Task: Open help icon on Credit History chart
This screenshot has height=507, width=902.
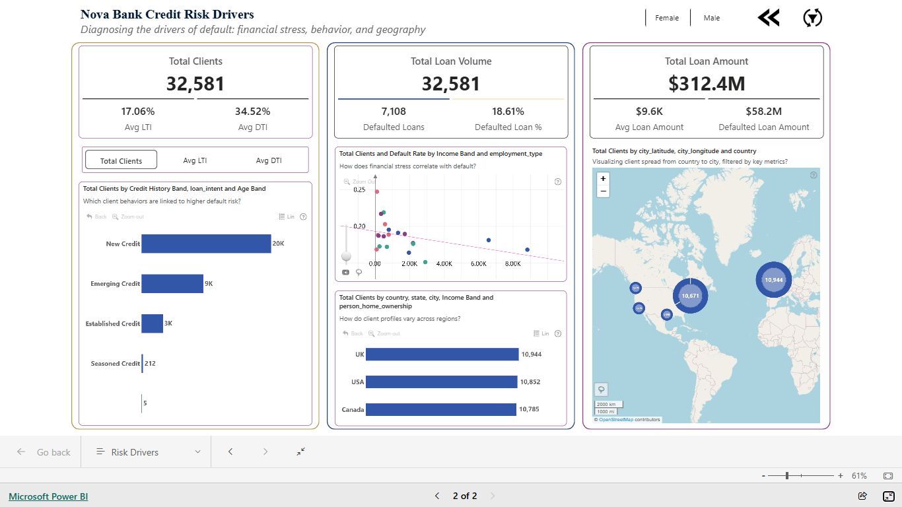Action: 303,217
